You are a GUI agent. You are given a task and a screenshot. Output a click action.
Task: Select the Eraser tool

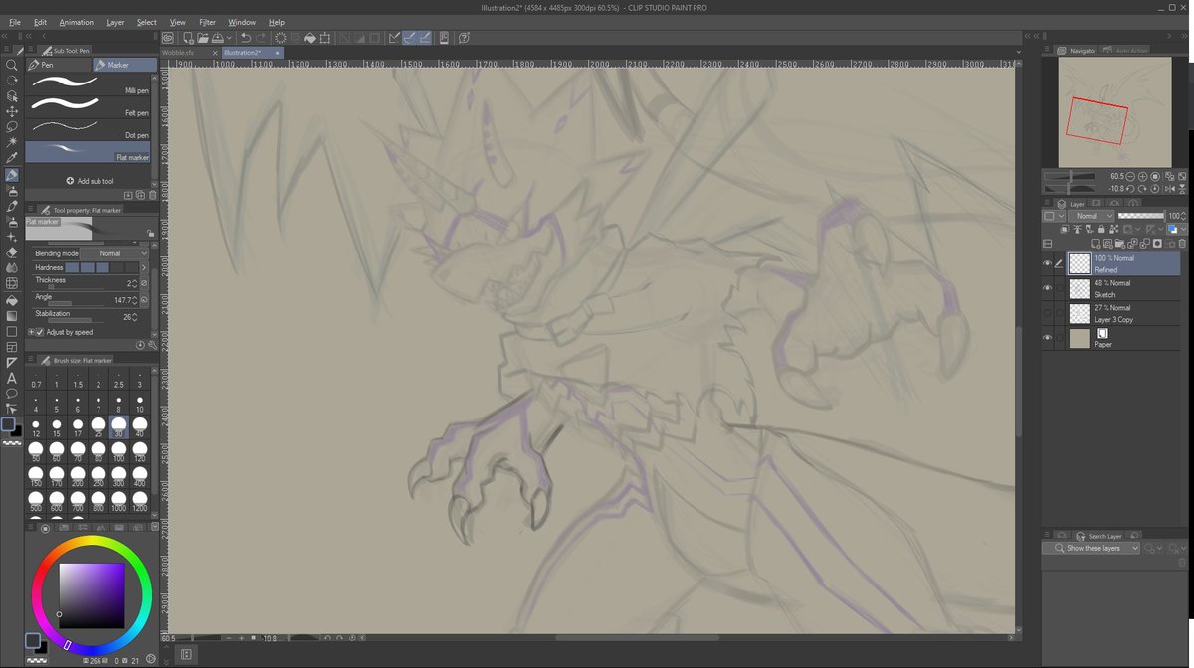(x=12, y=252)
